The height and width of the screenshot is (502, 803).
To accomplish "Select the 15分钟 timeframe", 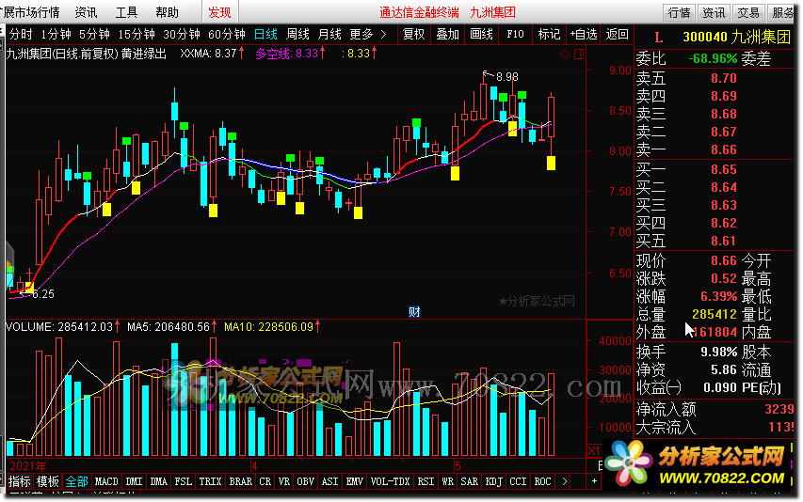I will [x=137, y=34].
